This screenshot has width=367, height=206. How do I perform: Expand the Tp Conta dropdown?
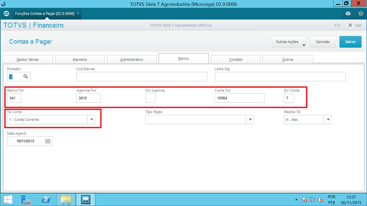(91, 120)
